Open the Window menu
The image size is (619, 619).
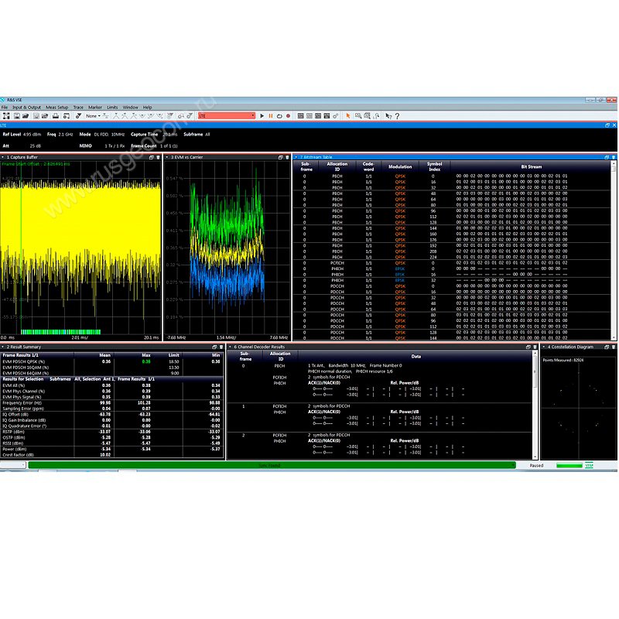[x=130, y=108]
